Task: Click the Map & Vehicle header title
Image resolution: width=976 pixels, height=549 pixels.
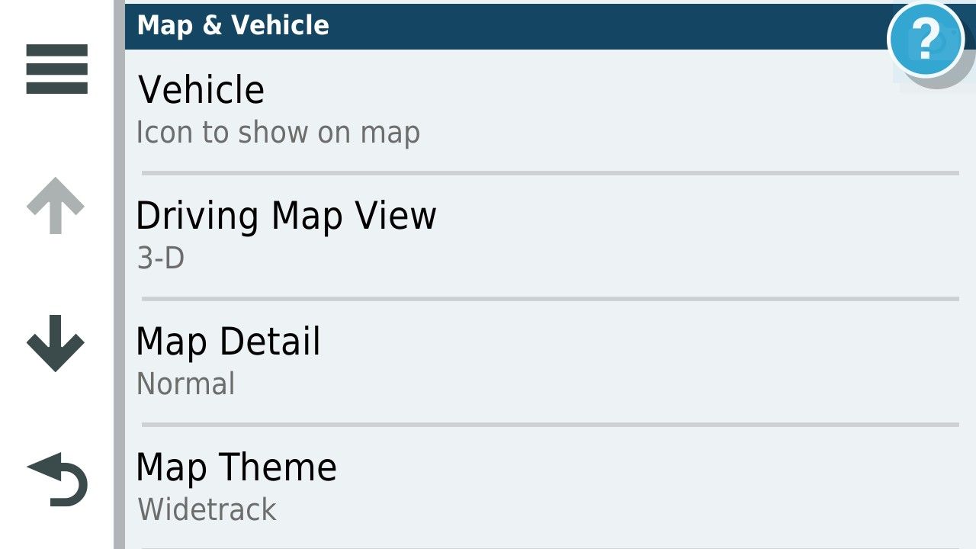Action: tap(233, 25)
